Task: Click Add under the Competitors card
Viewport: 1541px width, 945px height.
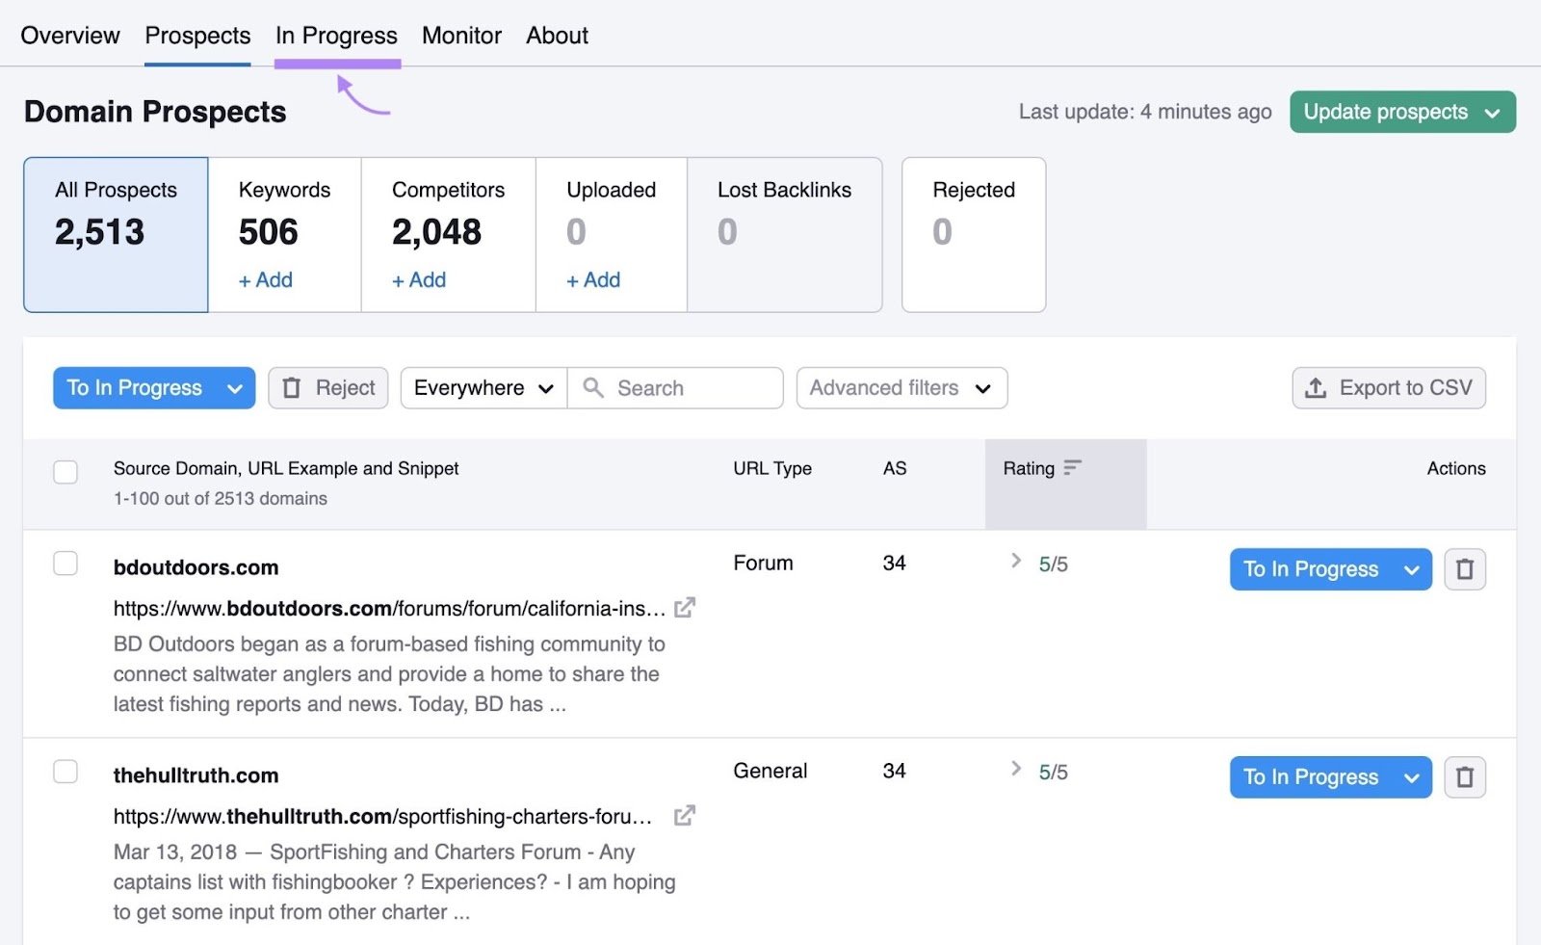Action: point(418,280)
